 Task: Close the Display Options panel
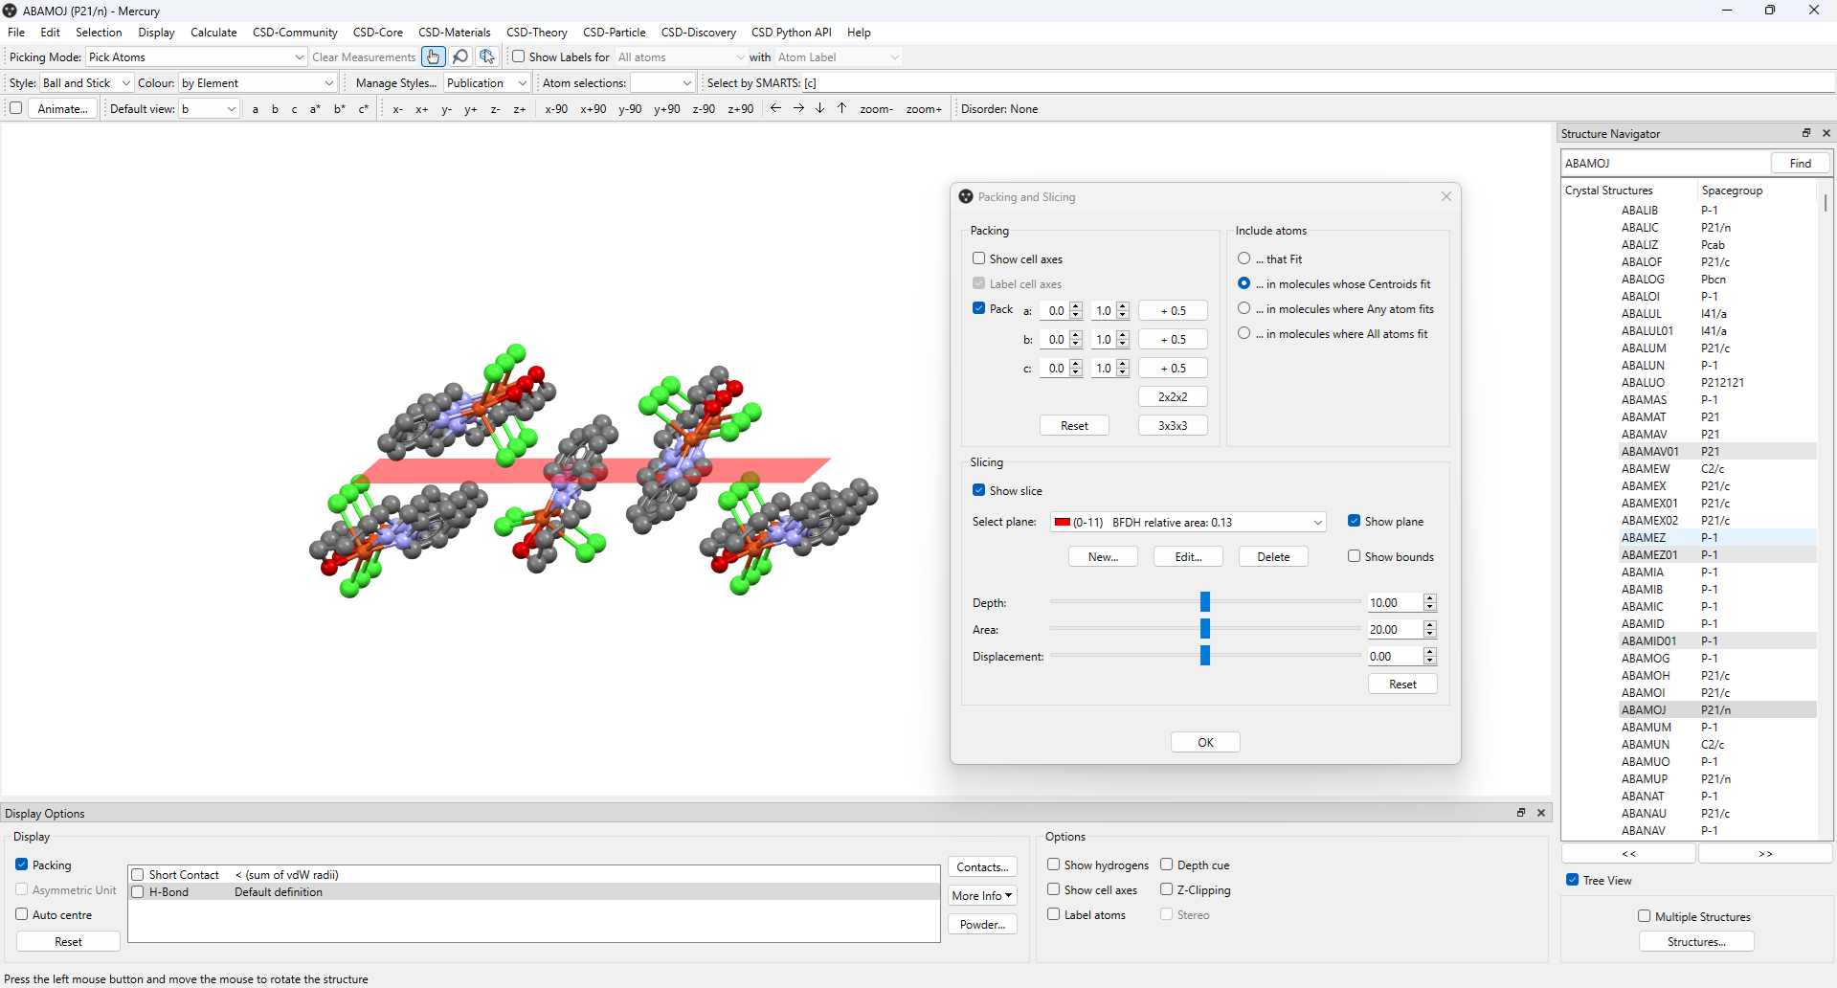click(1541, 813)
